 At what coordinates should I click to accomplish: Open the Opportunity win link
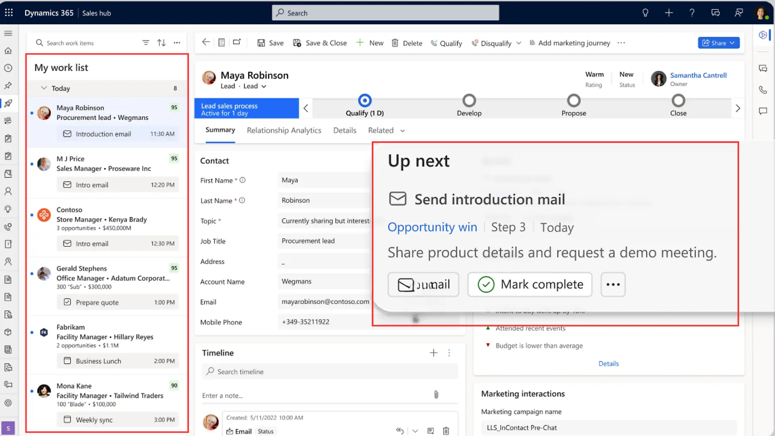(x=432, y=227)
